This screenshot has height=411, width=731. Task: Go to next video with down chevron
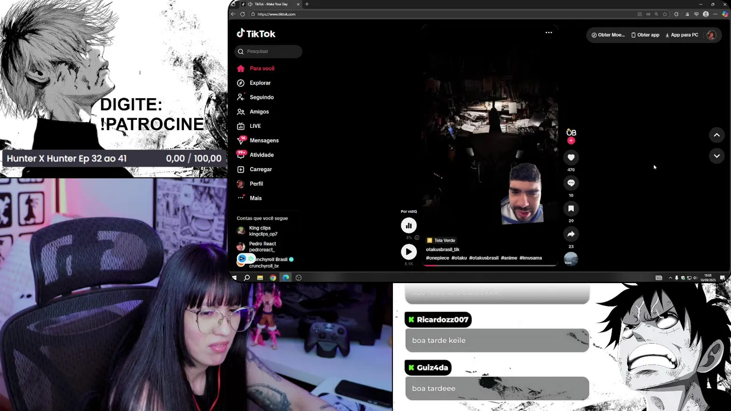coord(717,156)
